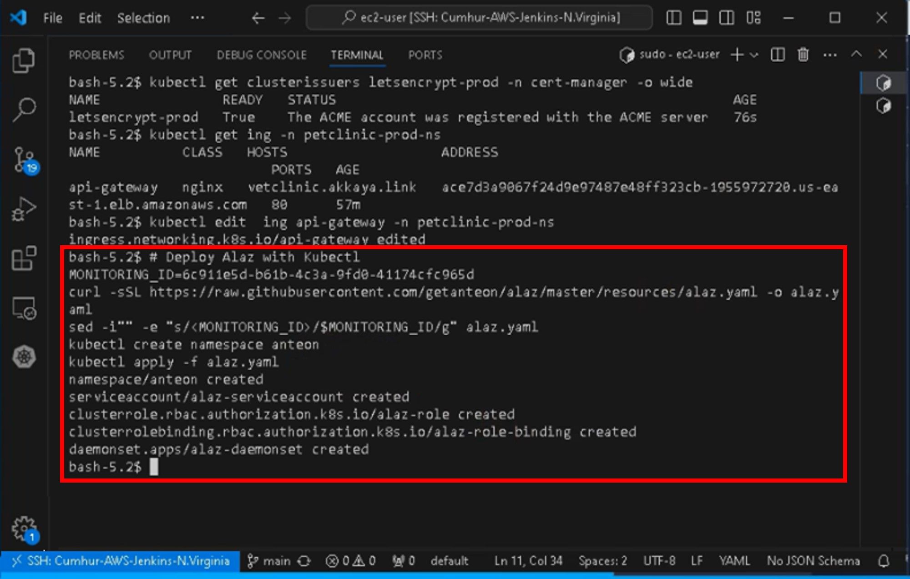Kill terminal with the trash icon
The image size is (910, 579).
click(803, 55)
